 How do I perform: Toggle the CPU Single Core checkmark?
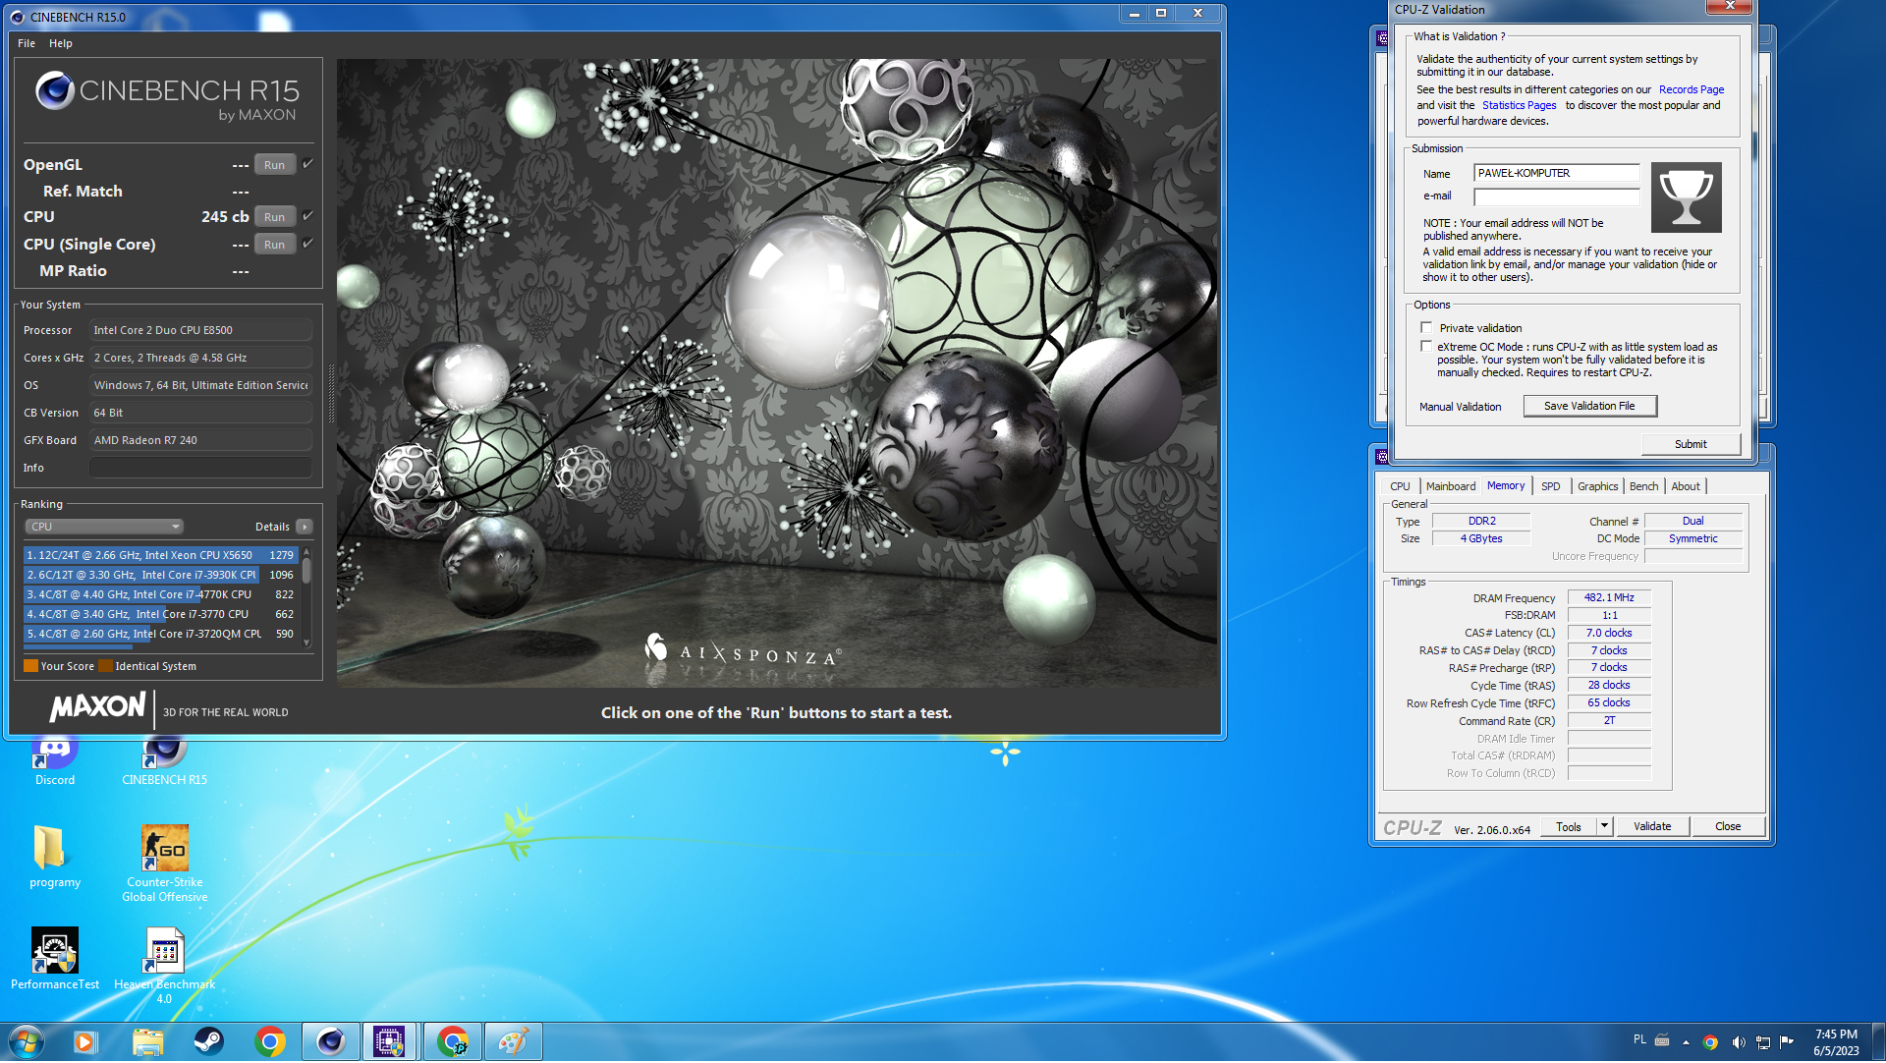307,244
